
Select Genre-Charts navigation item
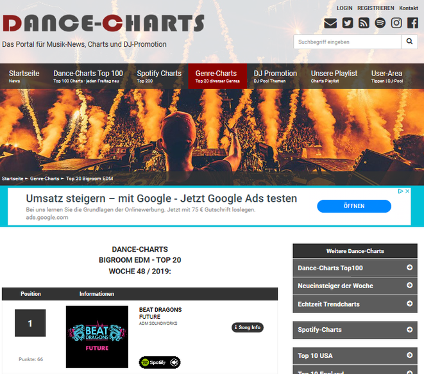click(x=217, y=76)
